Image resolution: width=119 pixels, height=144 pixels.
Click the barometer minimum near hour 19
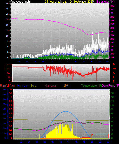[x=89, y=35]
